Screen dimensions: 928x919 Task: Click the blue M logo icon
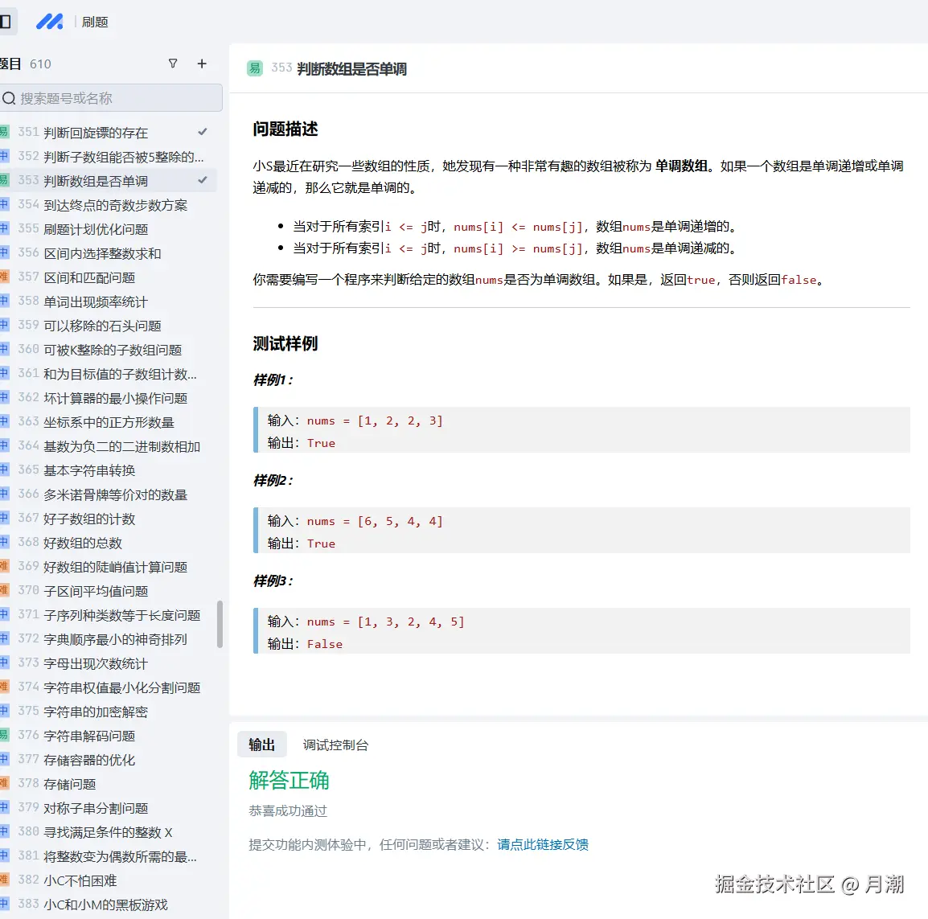pos(50,21)
